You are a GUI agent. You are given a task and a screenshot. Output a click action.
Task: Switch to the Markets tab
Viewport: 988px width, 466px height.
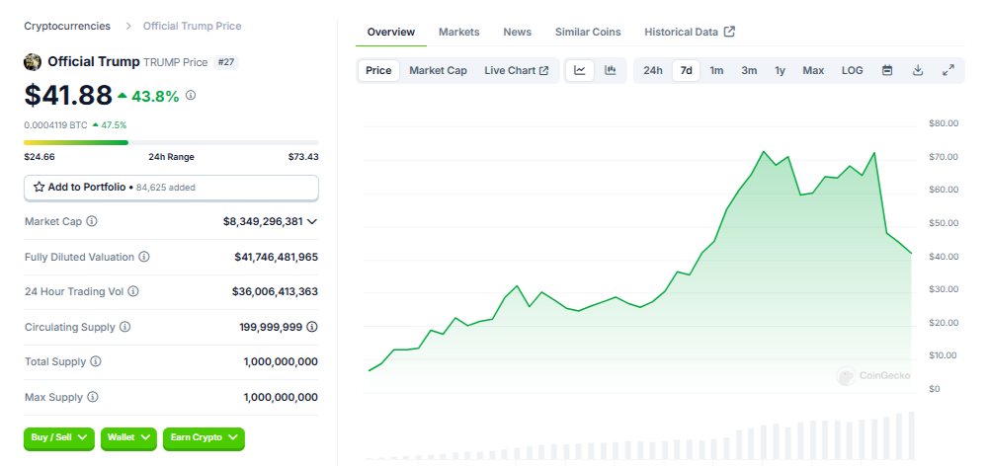tap(458, 32)
